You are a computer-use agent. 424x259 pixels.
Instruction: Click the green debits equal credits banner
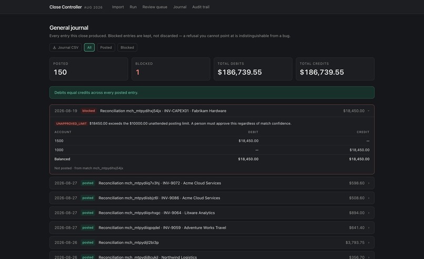(x=211, y=92)
